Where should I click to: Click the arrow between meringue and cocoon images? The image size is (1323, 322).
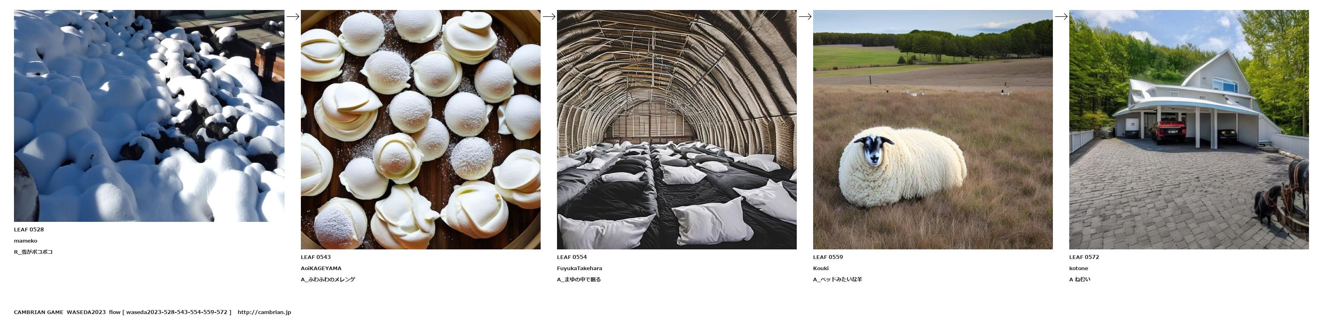[x=549, y=16]
